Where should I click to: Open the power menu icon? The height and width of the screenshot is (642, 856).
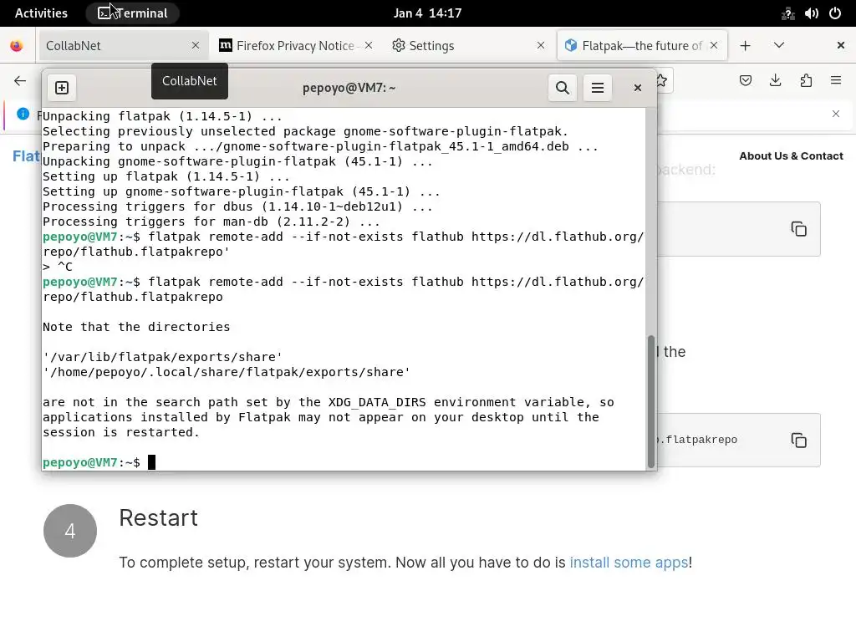coord(835,13)
